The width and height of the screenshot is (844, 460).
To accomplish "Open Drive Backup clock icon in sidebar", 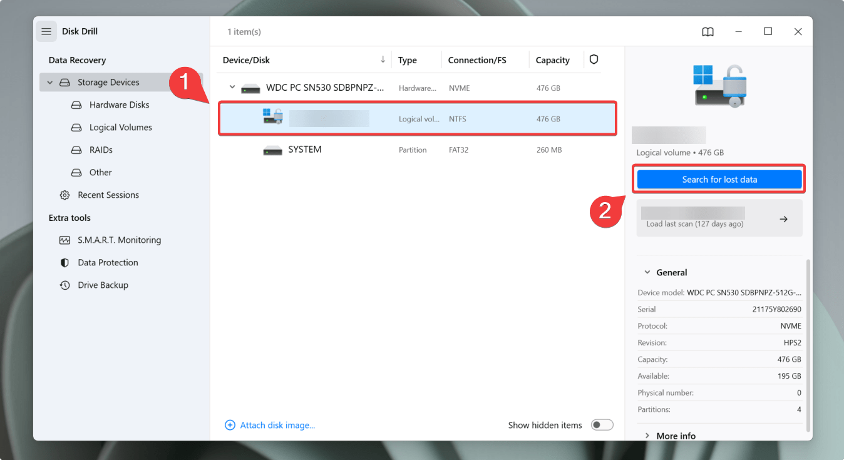I will click(x=64, y=285).
